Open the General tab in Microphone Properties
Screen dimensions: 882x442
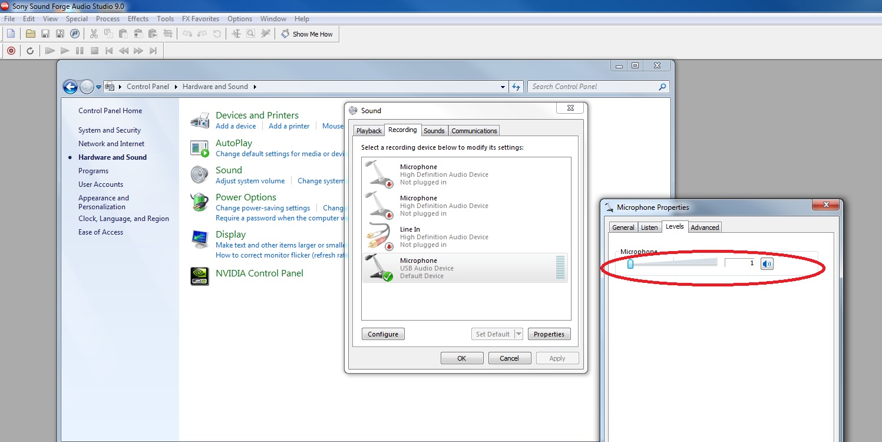[623, 227]
